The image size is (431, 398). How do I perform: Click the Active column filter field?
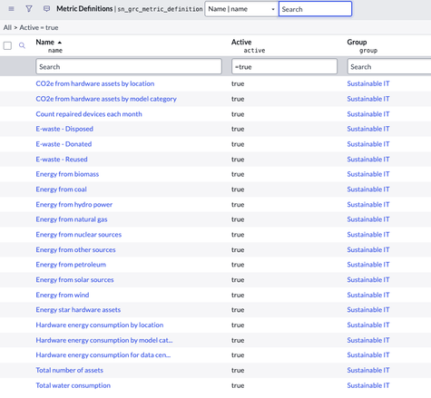(284, 66)
